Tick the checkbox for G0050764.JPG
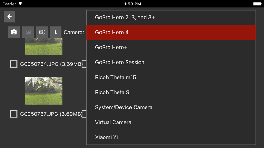Image resolution: width=264 pixels, height=148 pixels. click(x=14, y=64)
